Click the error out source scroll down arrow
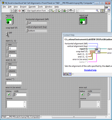 pyautogui.click(x=98, y=107)
